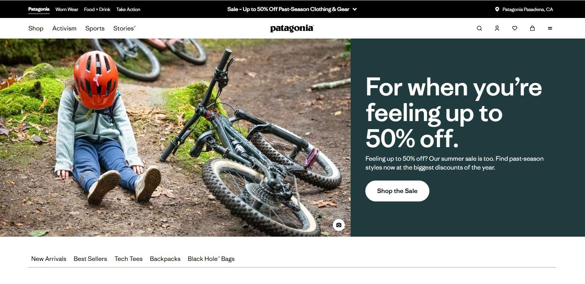The image size is (585, 284).
Task: Open the wishlist heart icon
Action: click(x=515, y=28)
